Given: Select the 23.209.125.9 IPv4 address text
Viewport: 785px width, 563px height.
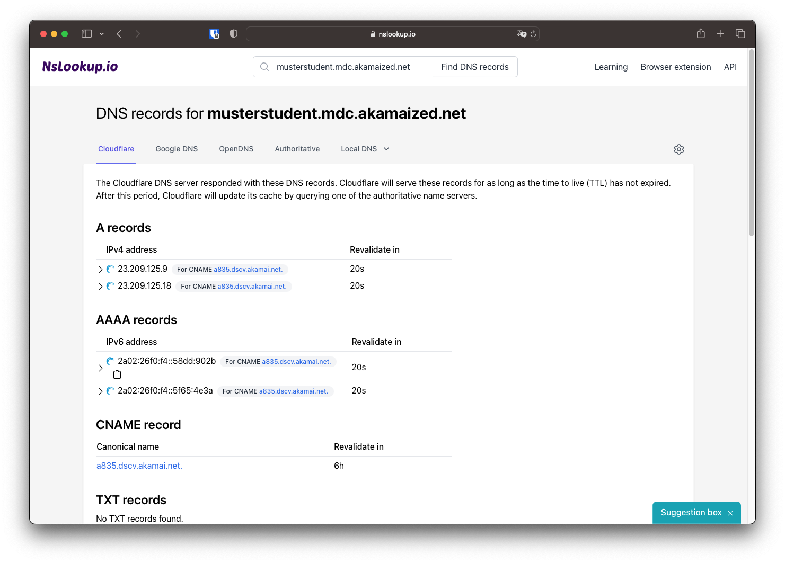Looking at the screenshot, I should 143,269.
